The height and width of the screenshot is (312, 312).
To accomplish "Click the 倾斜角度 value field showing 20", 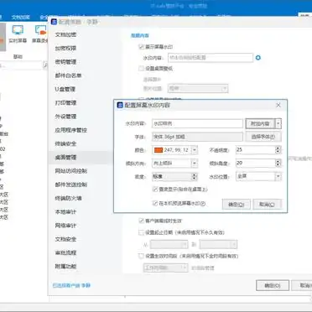I will pyautogui.click(x=255, y=163).
